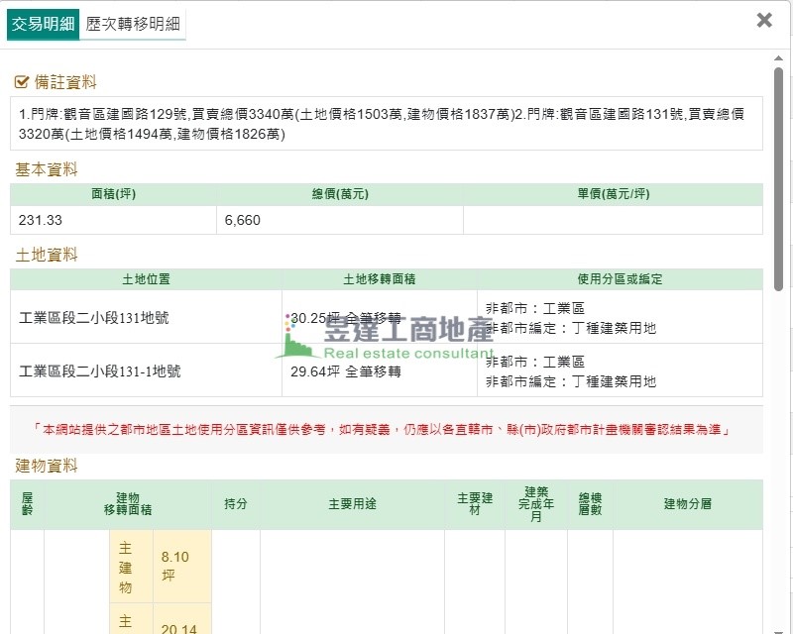793x634 pixels.
Task: Click the 工業區段二小段131-1地號 land row
Action: tap(99, 371)
